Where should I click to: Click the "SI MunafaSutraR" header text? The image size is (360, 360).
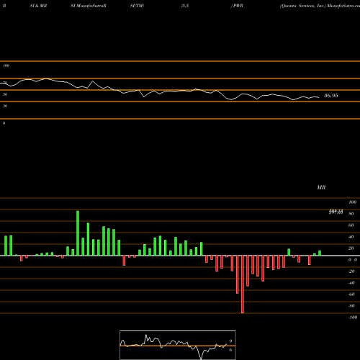(x=89, y=6)
